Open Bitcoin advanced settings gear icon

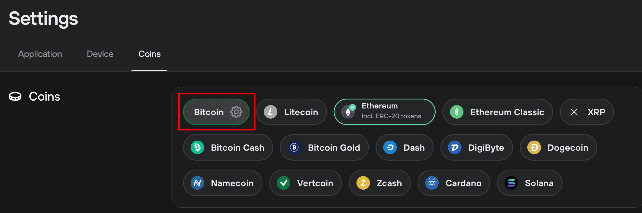pos(236,112)
